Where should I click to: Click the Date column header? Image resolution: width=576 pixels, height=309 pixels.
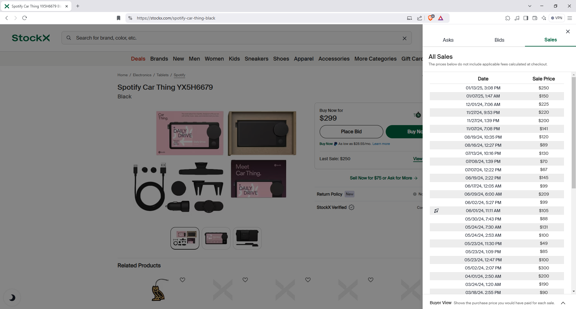pyautogui.click(x=483, y=79)
